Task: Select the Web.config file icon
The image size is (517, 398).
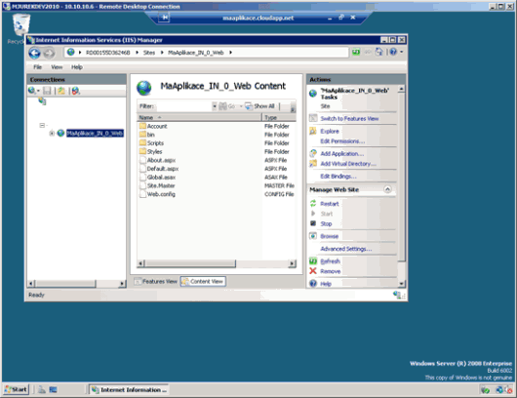Action: (142, 194)
